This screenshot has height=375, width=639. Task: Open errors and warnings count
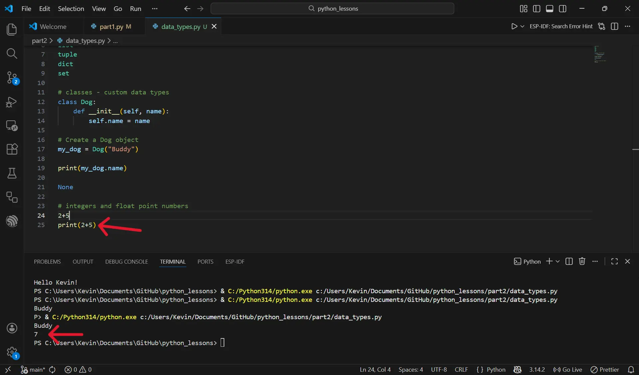[x=78, y=369]
